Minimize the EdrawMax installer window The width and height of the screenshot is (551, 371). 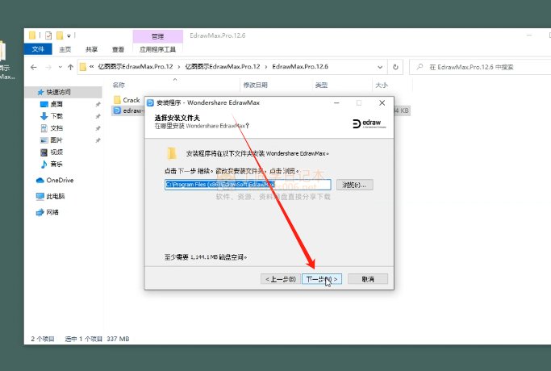pos(336,103)
